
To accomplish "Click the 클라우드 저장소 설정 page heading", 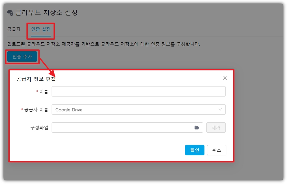I will coord(46,13).
